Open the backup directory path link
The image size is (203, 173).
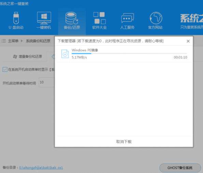tap(41, 168)
